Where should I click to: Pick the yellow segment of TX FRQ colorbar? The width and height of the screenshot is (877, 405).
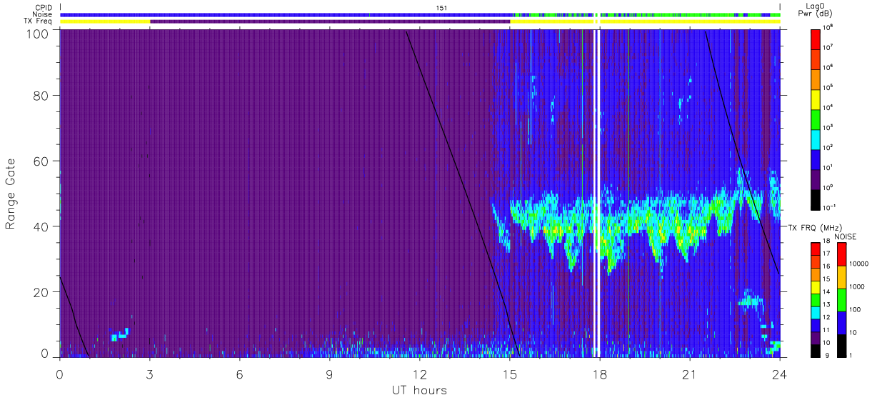tap(816, 287)
